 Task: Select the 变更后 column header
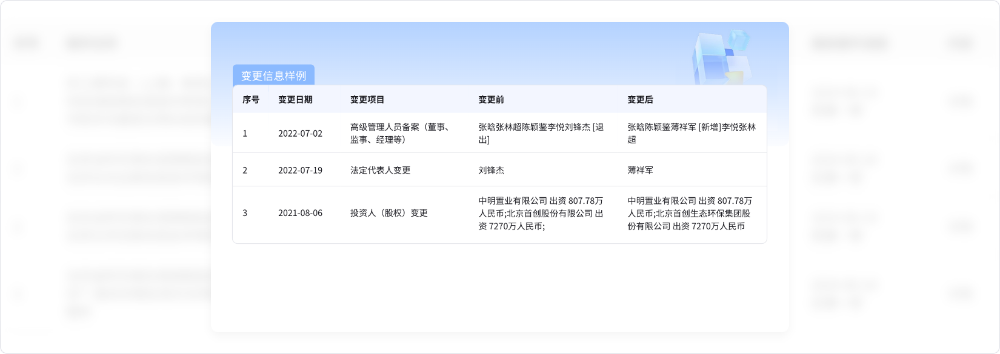640,99
